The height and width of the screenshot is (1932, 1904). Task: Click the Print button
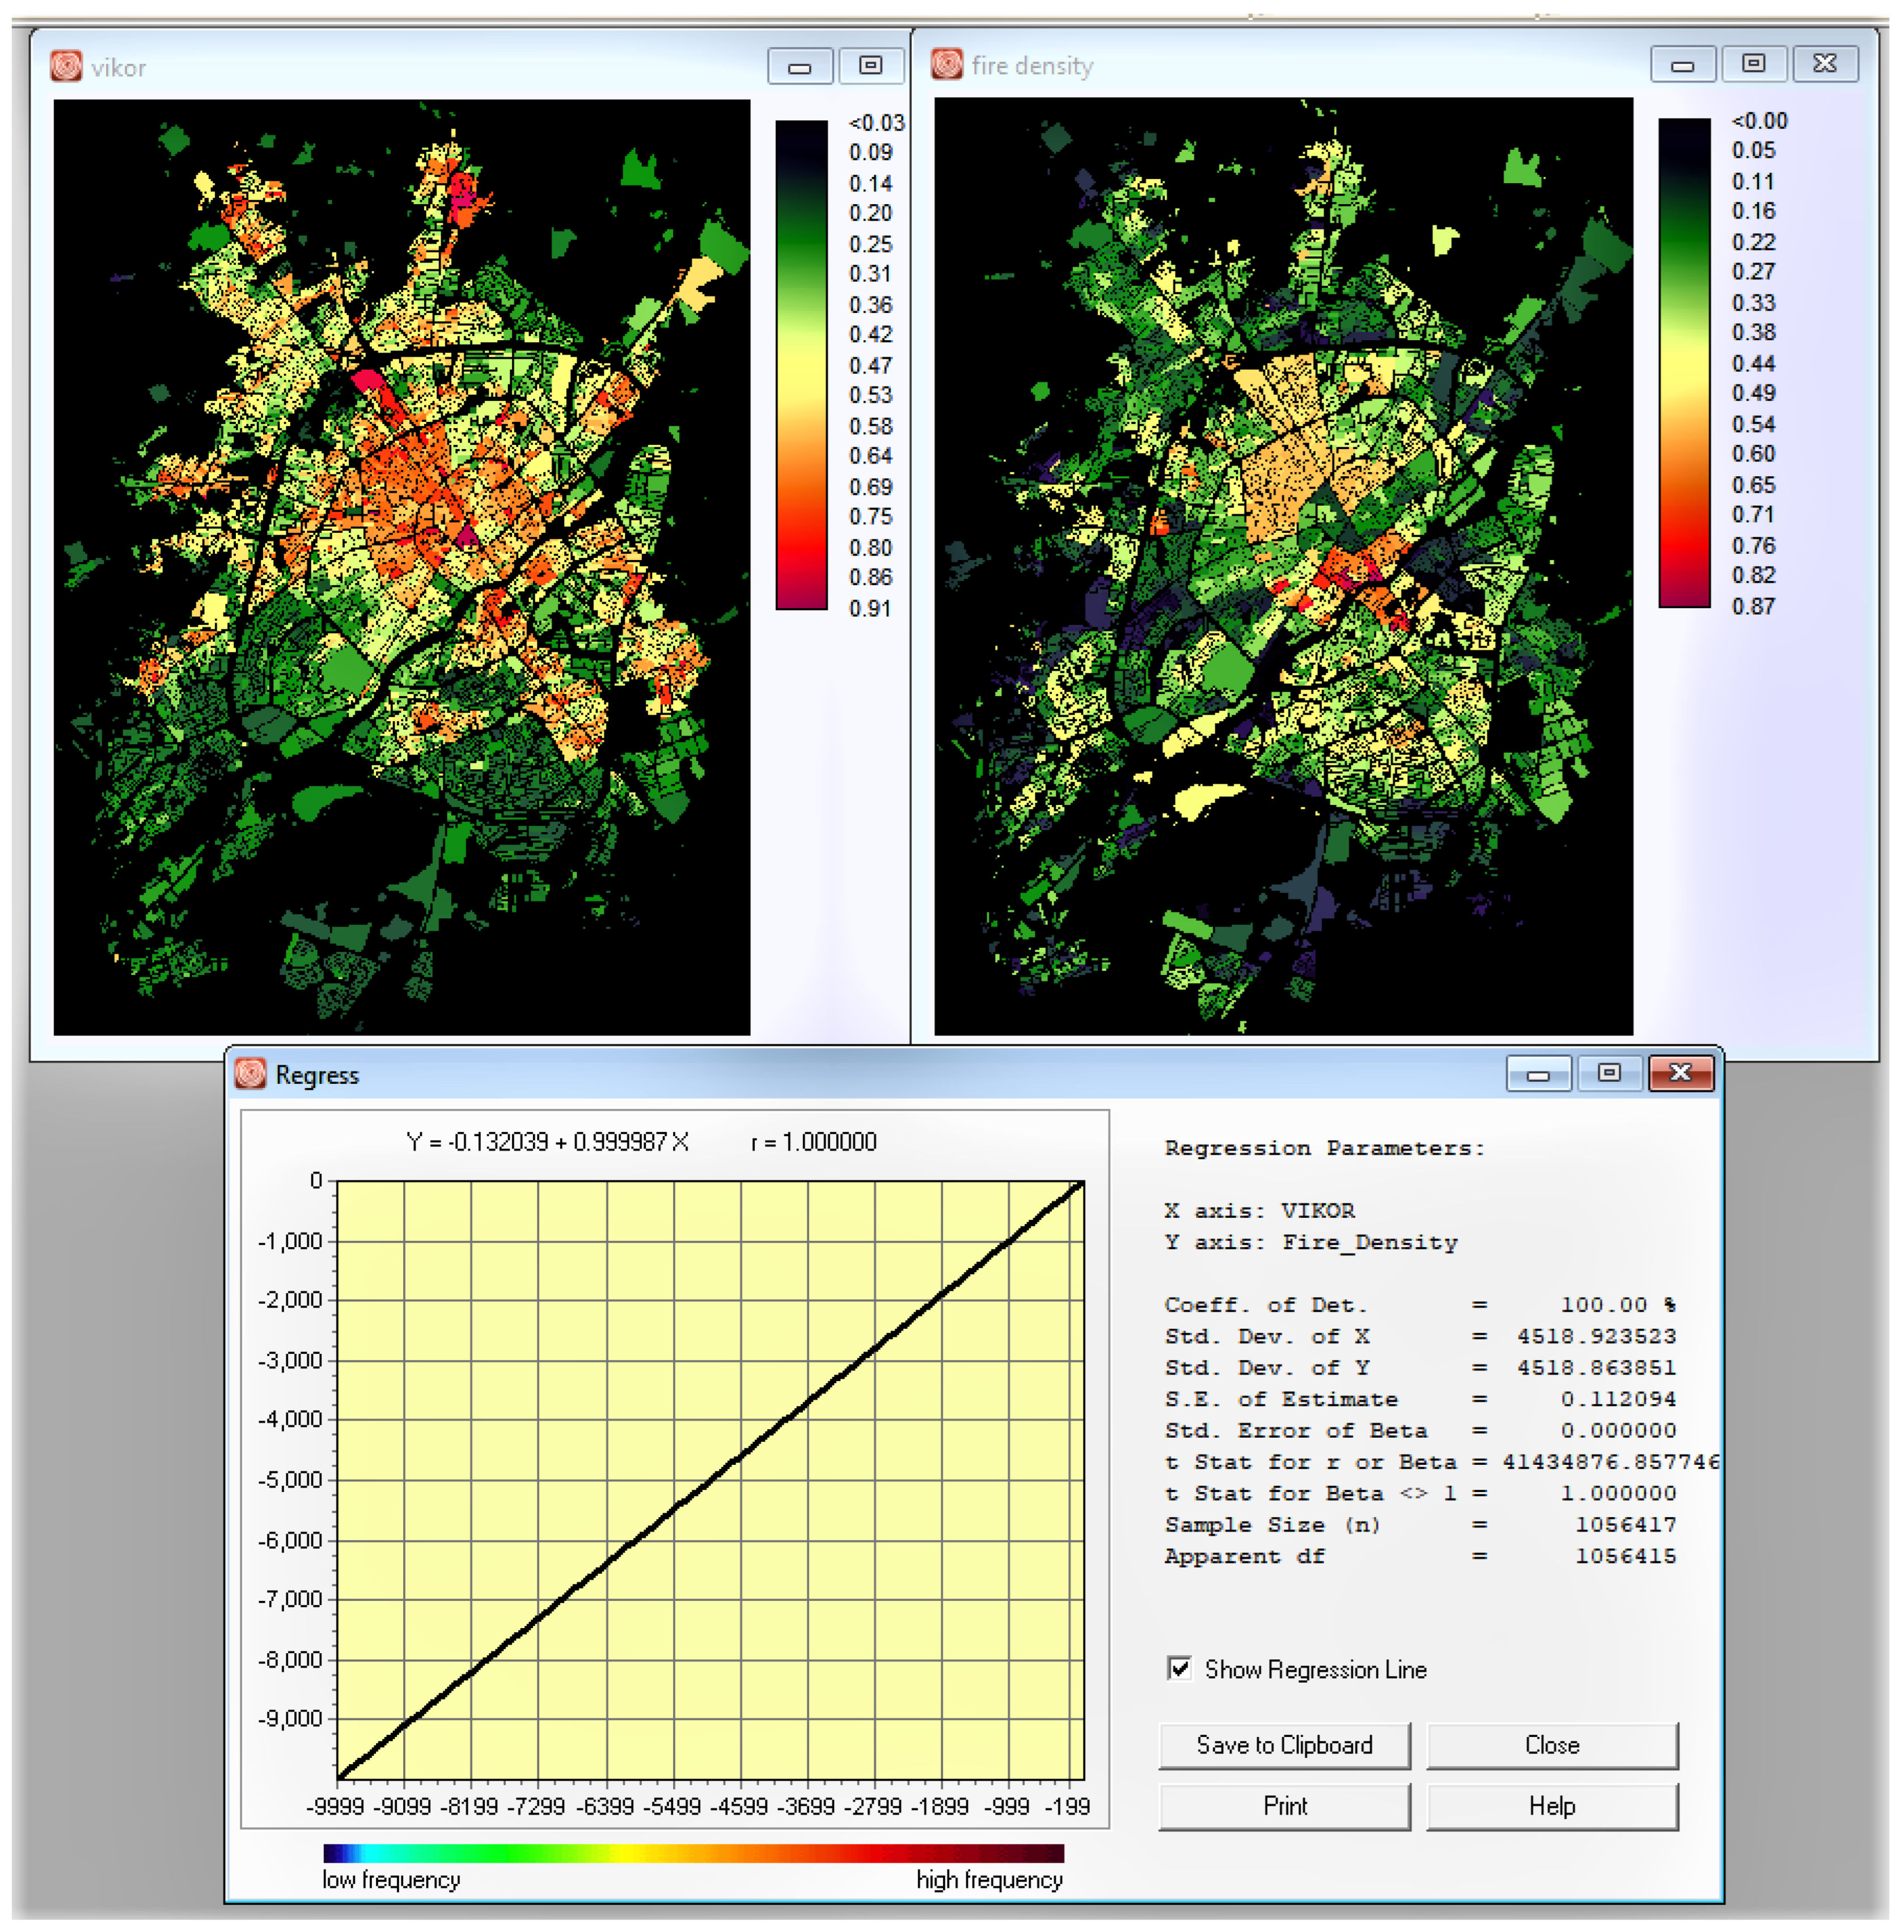1284,1807
